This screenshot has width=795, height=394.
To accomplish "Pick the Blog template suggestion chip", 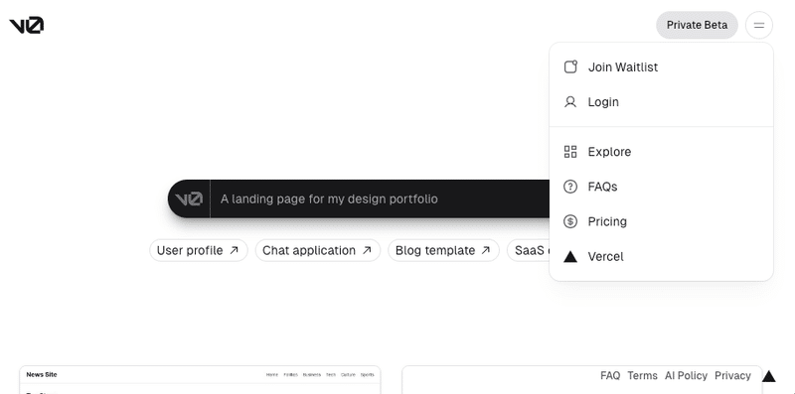I will pos(443,250).
